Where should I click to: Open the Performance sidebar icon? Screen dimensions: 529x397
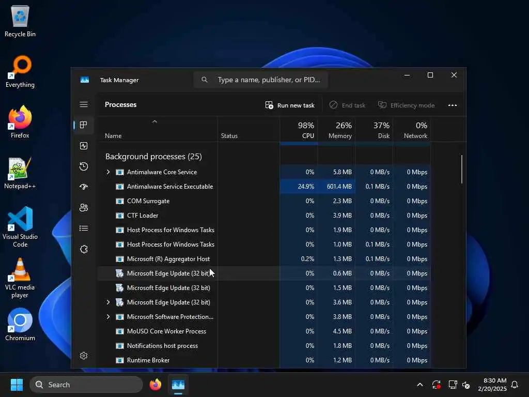84,145
